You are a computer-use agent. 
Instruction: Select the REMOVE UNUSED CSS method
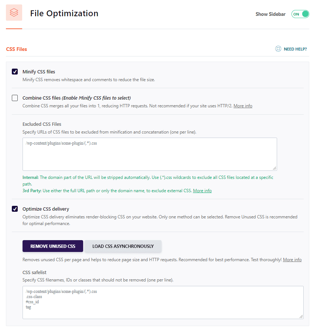pos(52,246)
